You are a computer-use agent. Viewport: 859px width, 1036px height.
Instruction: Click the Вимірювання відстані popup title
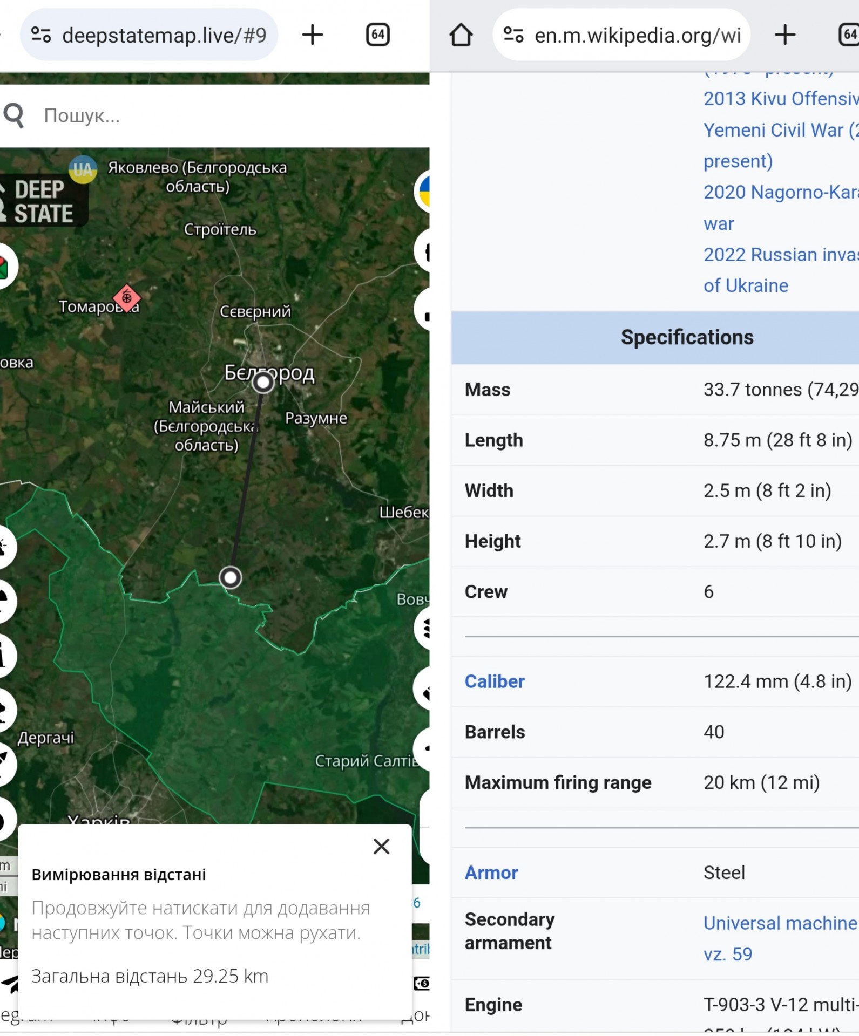tap(119, 875)
